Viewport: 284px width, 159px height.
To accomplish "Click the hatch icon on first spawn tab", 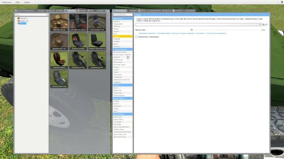I will (x=16, y=11).
